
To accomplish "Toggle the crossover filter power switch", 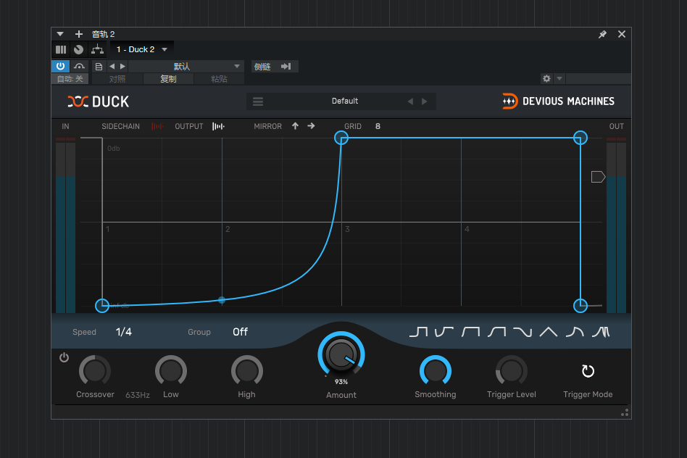I will pyautogui.click(x=64, y=357).
